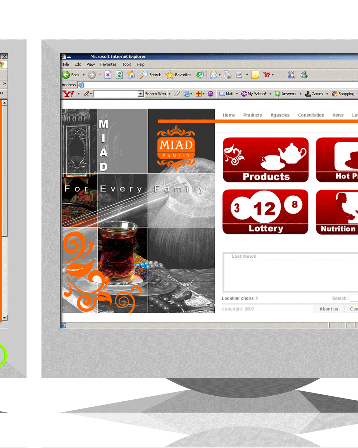Open the Favorites star button
358x448 pixels.
[179, 75]
